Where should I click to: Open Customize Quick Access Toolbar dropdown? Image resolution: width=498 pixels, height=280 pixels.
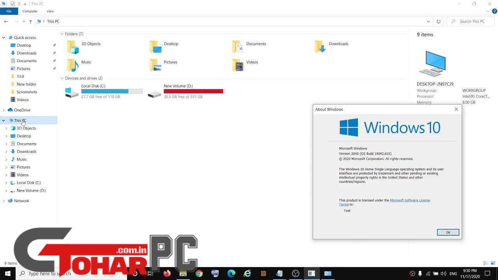(25, 4)
